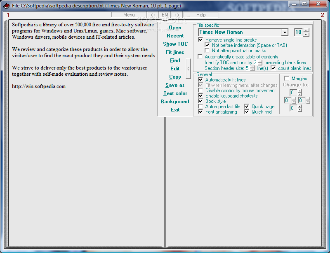This screenshot has height=253, width=330.
Task: Click the Copy menu item
Action: click(175, 77)
